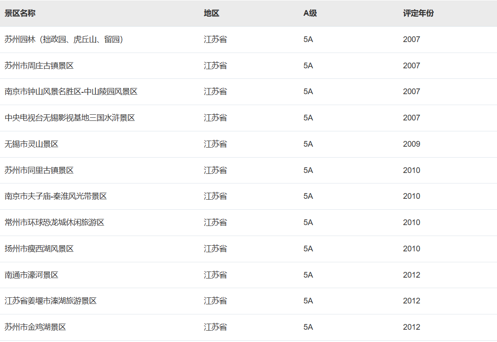Click 江苏省 region cell in the 溱湖 row

(215, 301)
